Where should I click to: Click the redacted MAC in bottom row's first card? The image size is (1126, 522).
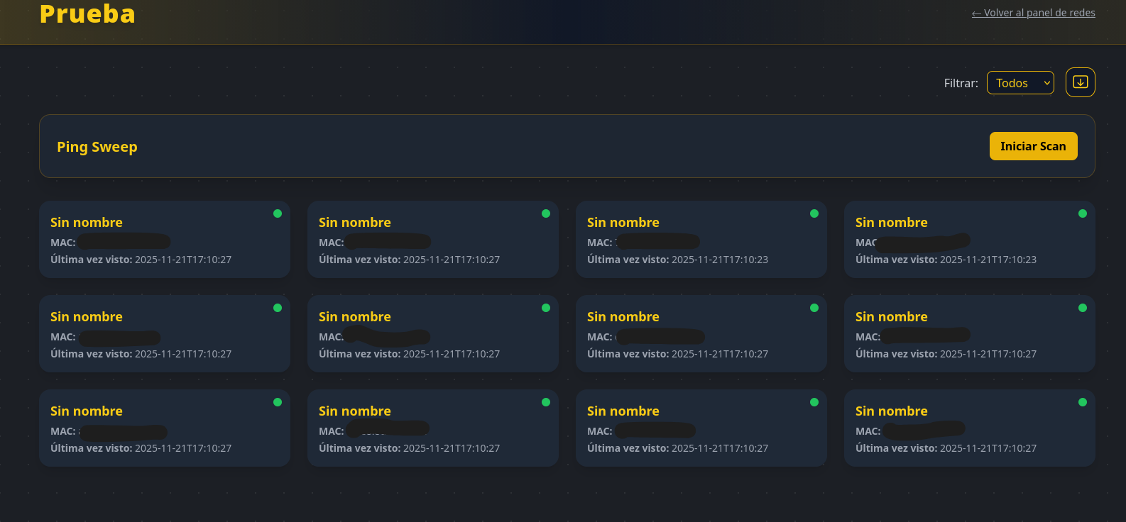(123, 431)
